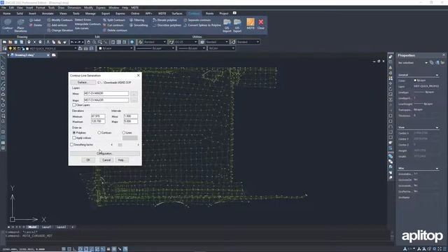Image resolution: width=448 pixels, height=252 pixels.
Task: Click the Change Elevation tool
Action: (x=59, y=30)
